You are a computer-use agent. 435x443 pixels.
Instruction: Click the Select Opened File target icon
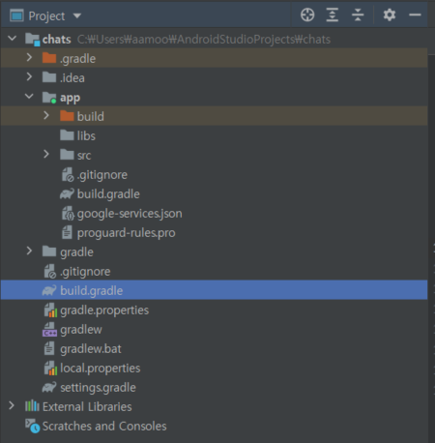[x=307, y=15]
